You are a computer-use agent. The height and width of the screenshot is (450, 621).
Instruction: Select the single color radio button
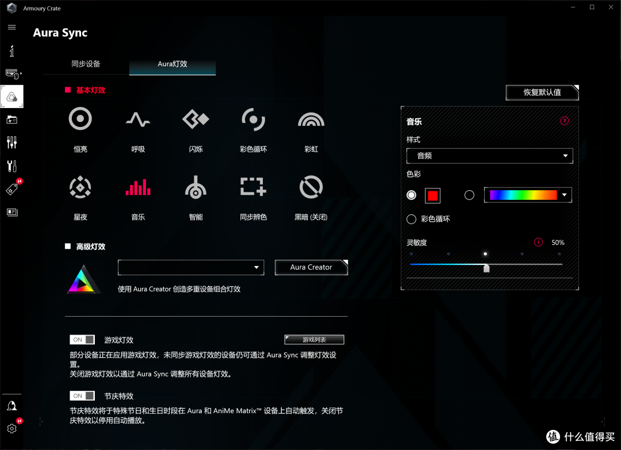coord(412,195)
